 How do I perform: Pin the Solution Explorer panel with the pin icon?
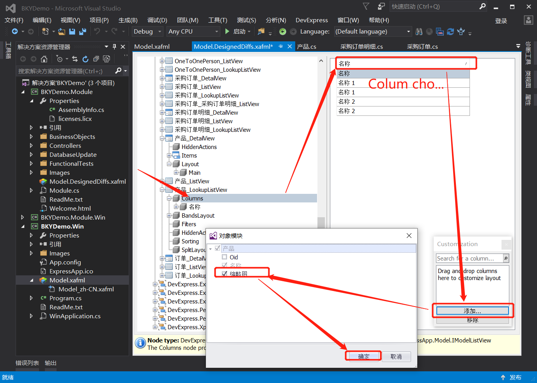pos(114,47)
